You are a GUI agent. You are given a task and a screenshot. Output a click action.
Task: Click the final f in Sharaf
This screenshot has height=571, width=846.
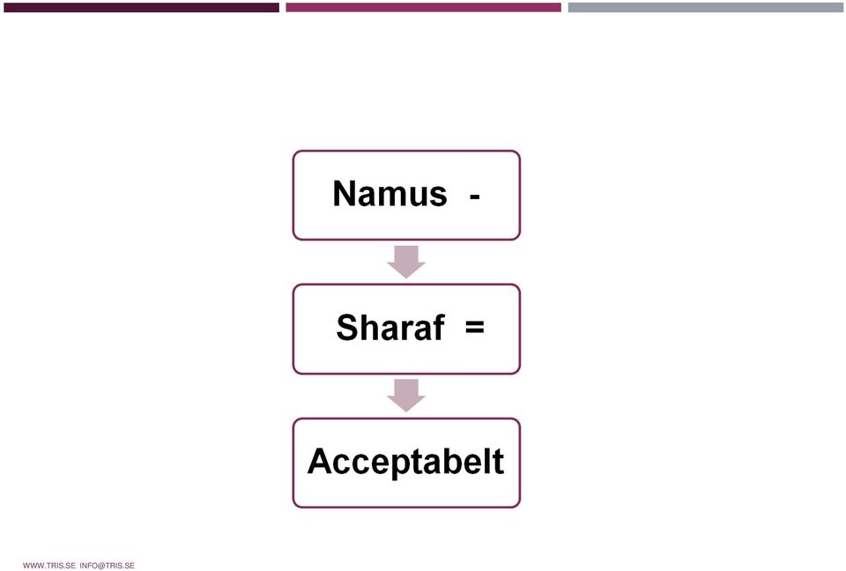pos(439,327)
